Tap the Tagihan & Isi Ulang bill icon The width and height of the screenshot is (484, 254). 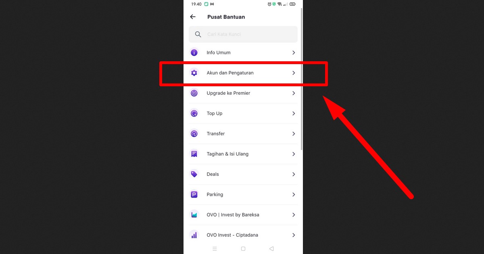pyautogui.click(x=194, y=154)
